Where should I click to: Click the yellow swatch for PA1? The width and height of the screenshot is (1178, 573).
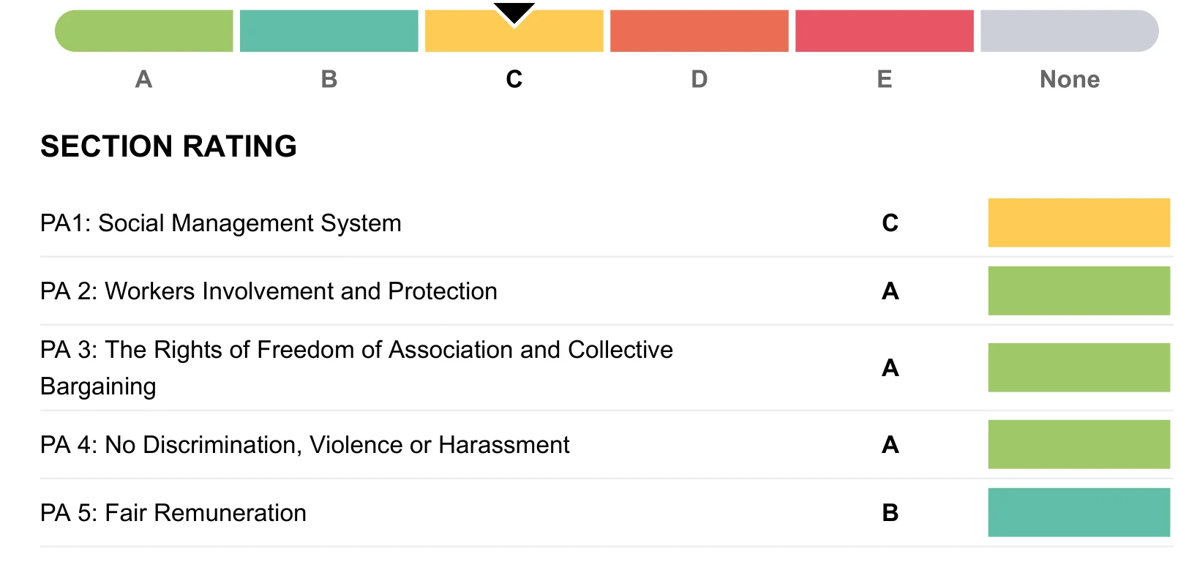coord(1078,222)
